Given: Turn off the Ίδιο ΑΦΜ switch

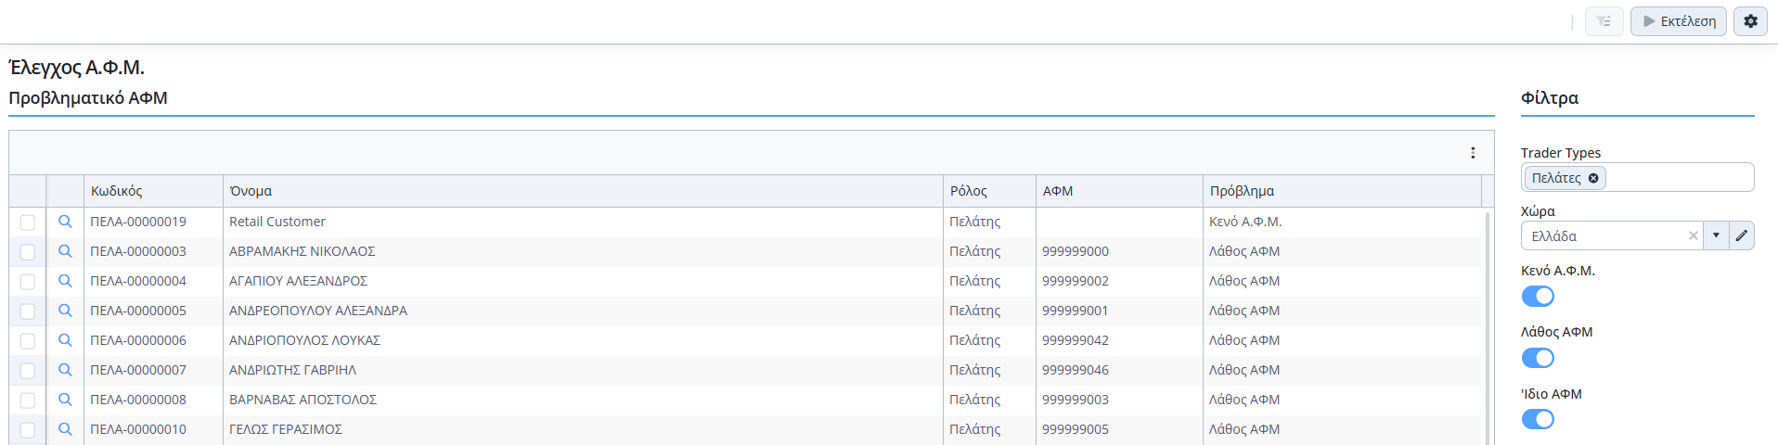Looking at the screenshot, I should (1538, 419).
